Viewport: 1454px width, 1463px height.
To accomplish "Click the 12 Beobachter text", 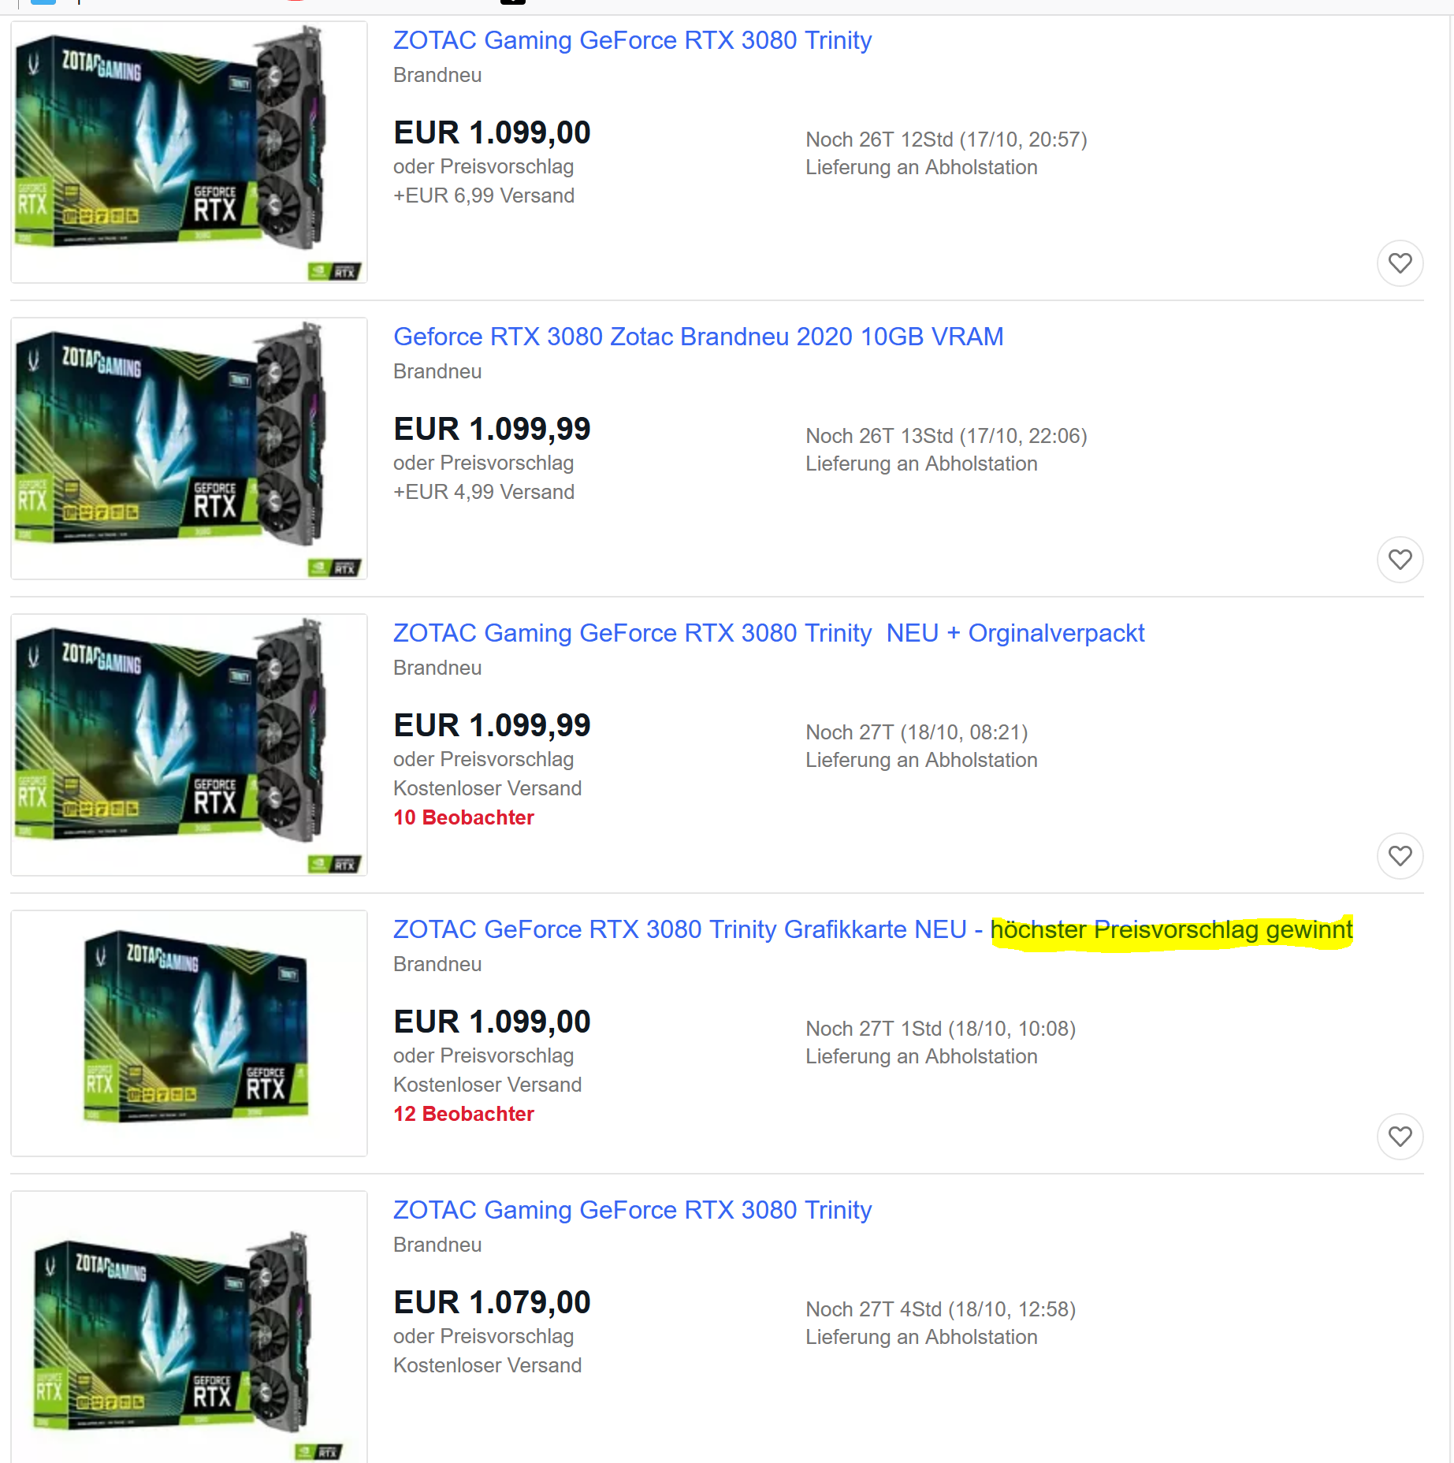I will pos(463,1114).
